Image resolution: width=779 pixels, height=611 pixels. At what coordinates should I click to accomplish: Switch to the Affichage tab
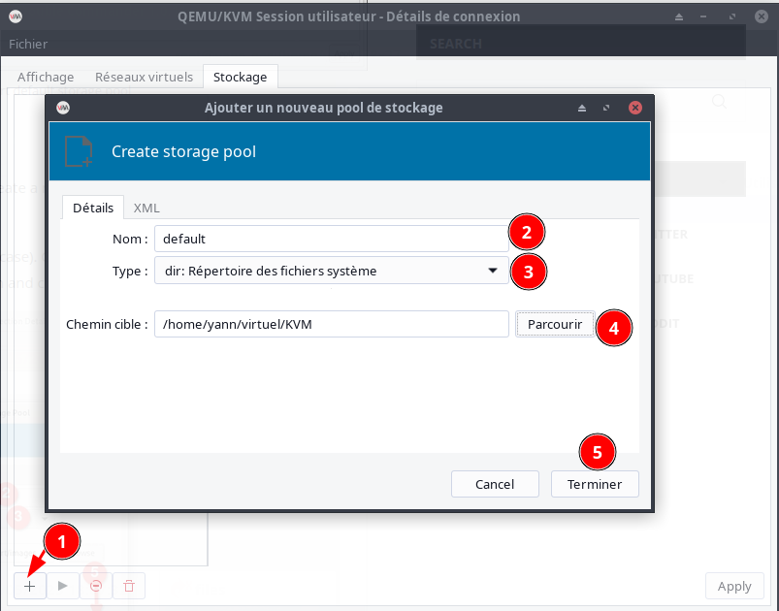pos(46,77)
